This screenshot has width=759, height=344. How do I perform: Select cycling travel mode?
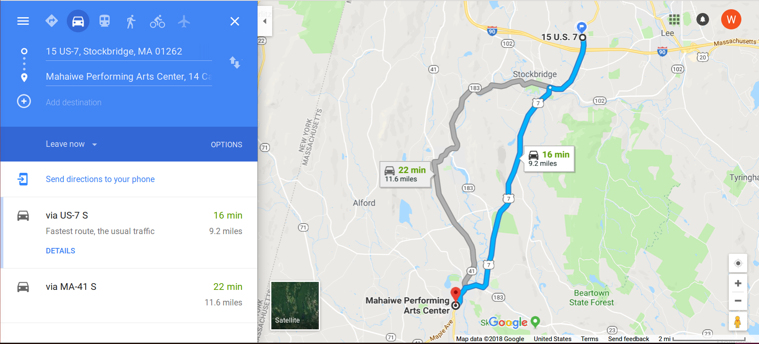tap(158, 21)
